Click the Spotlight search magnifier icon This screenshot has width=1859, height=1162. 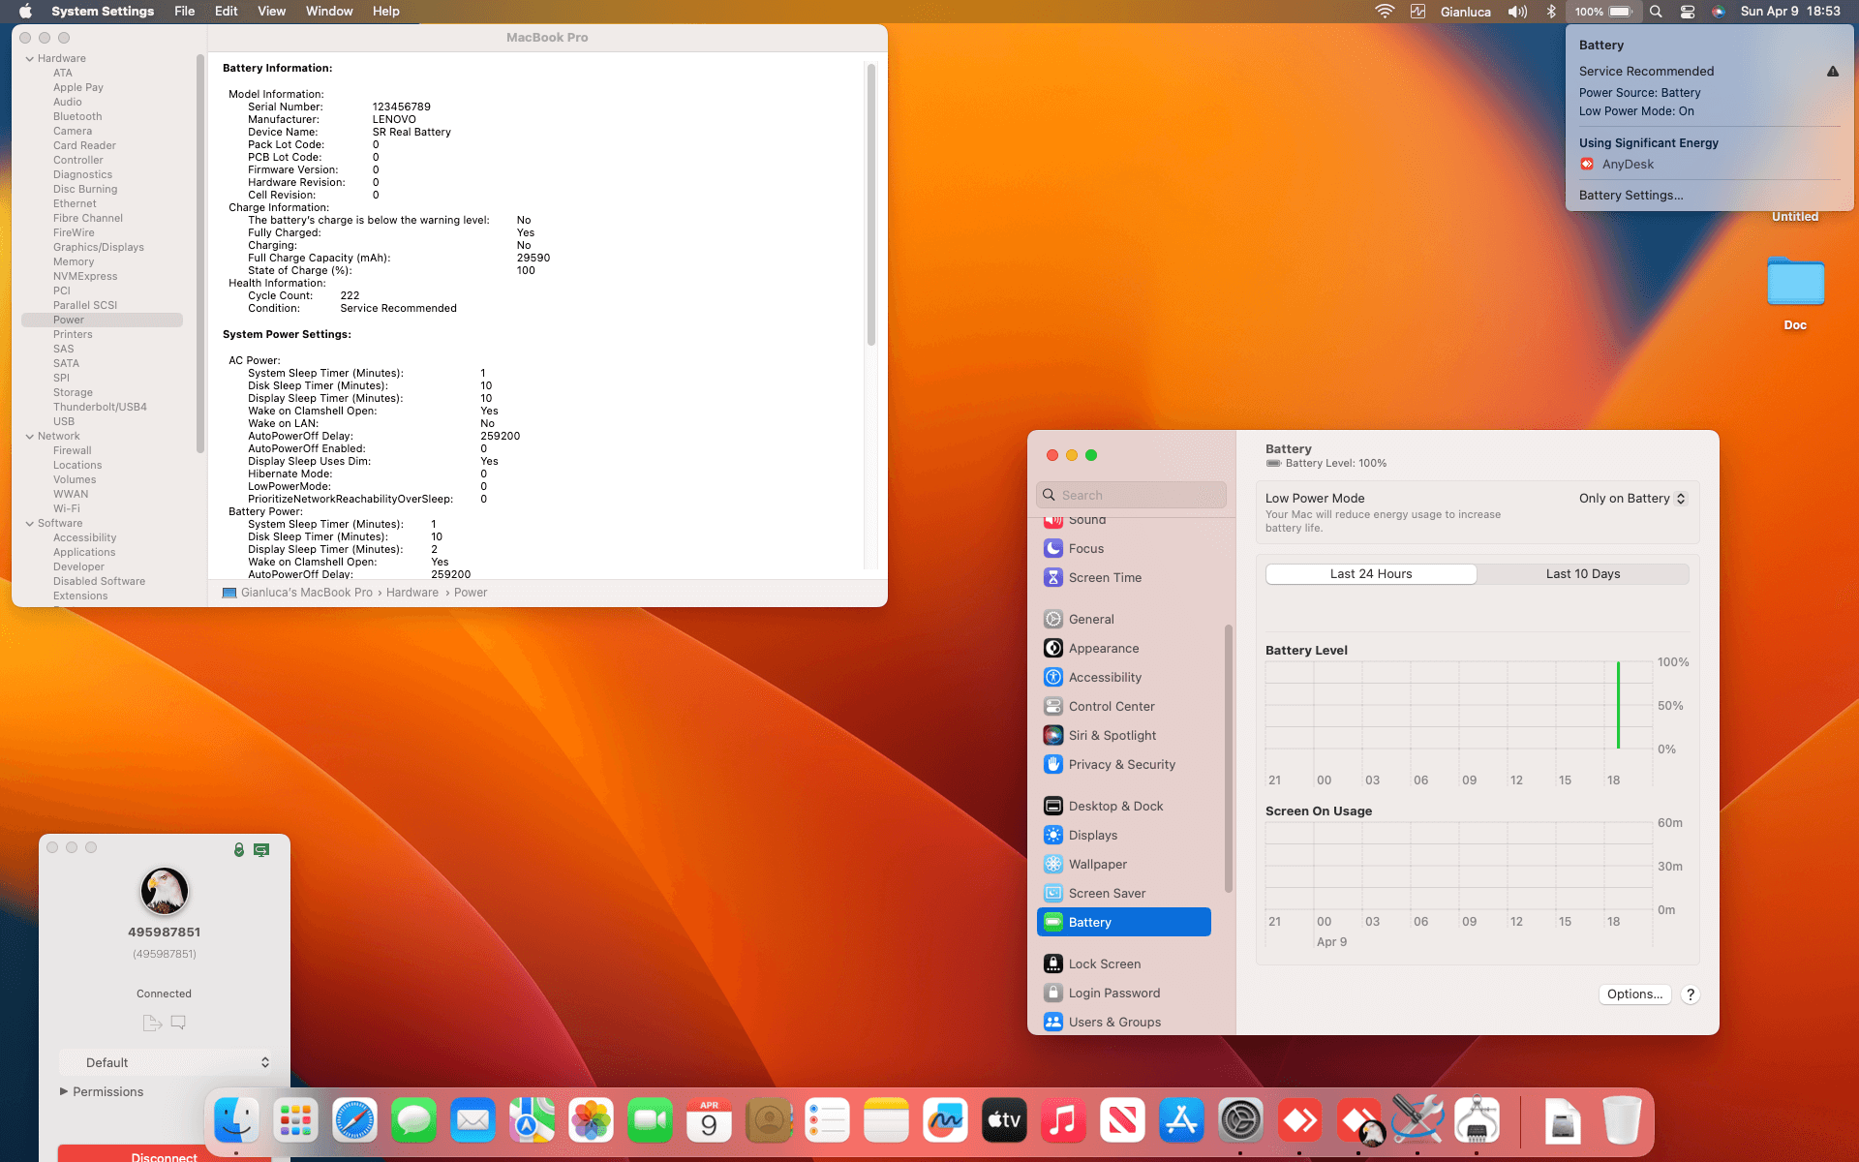tap(1657, 12)
